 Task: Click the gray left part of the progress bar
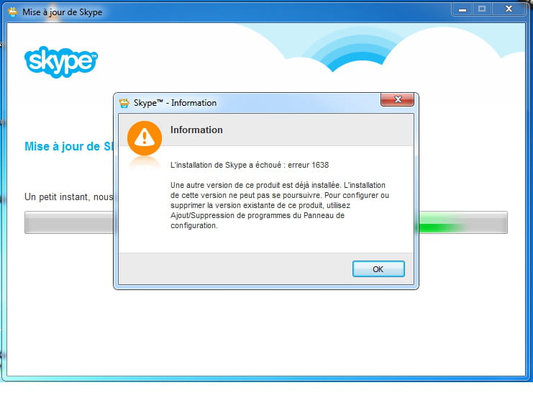click(x=69, y=222)
